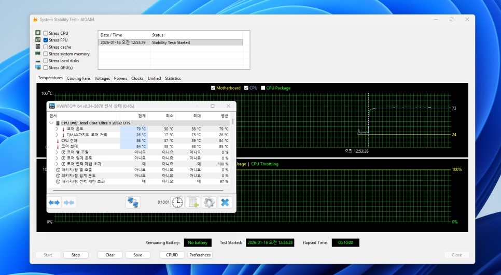This screenshot has height=275, width=501.
Task: Open HWiNFO sensor settings gear icon
Action: (209, 202)
